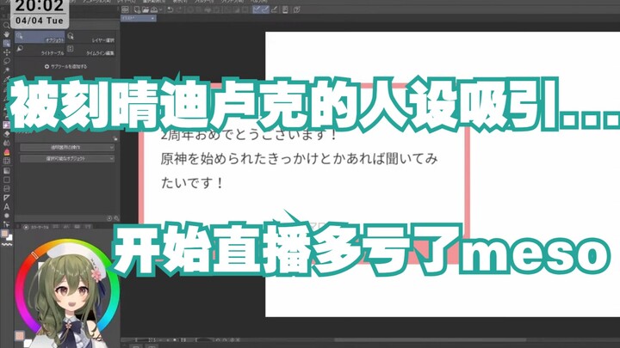
Task: Select the ライトテーブル sub tool
Action: point(40,50)
